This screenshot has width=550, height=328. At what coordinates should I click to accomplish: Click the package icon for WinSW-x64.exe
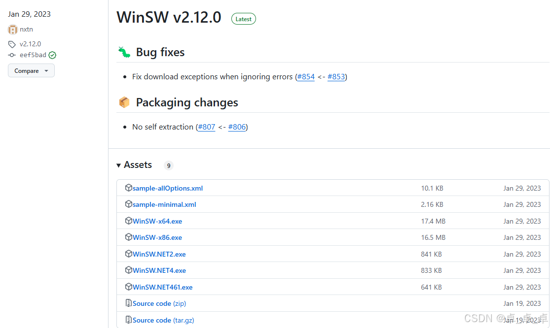click(128, 221)
